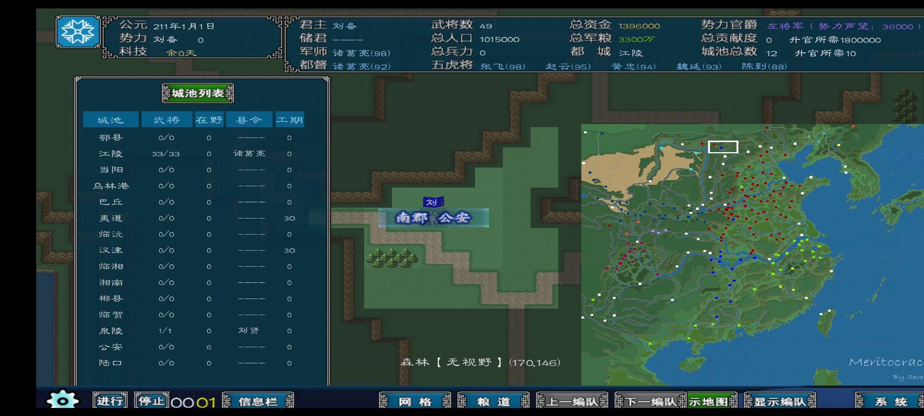The height and width of the screenshot is (416, 924).
Task: Click the 都督 value 诸葛亮(92)
Action: tap(362, 67)
